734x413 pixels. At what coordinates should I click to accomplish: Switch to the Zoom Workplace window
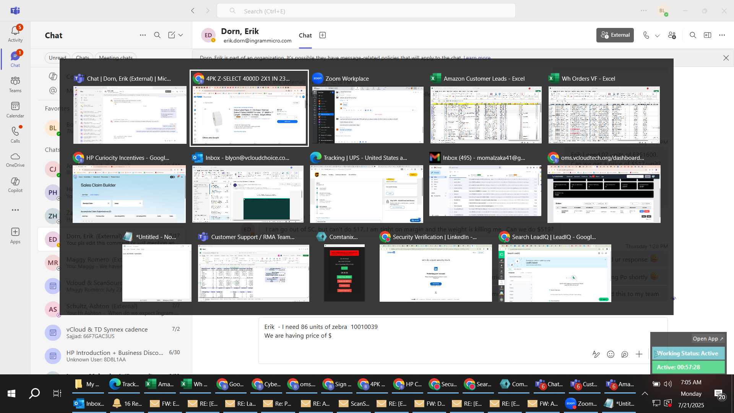[x=368, y=109]
